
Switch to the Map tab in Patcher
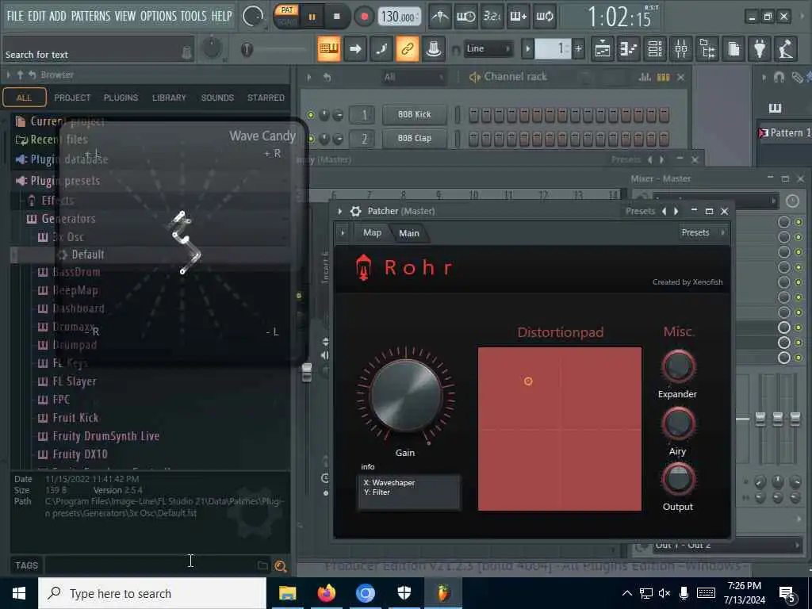point(372,232)
